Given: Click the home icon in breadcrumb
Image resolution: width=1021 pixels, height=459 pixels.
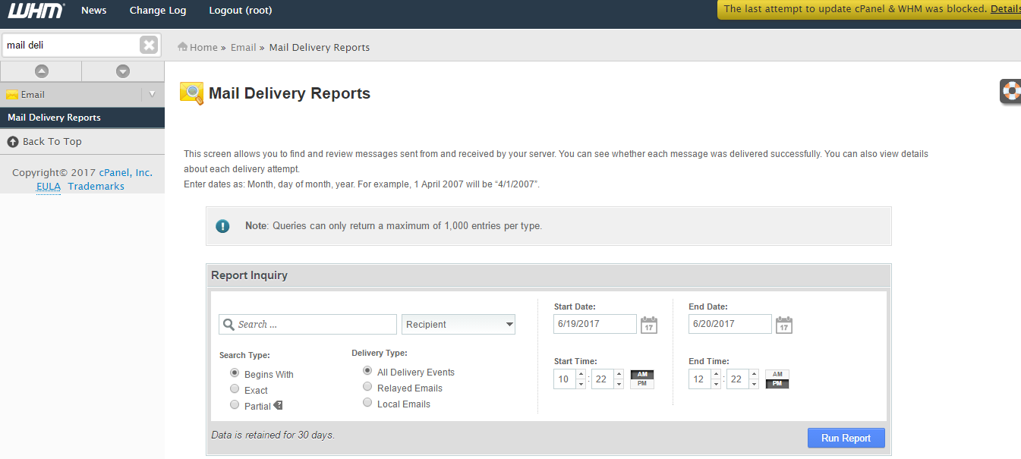Looking at the screenshot, I should click(183, 47).
